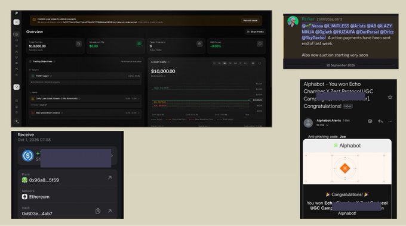The image size is (406, 226).
Task: Click the Alphabot Alerts sender name
Action: pos(328,121)
